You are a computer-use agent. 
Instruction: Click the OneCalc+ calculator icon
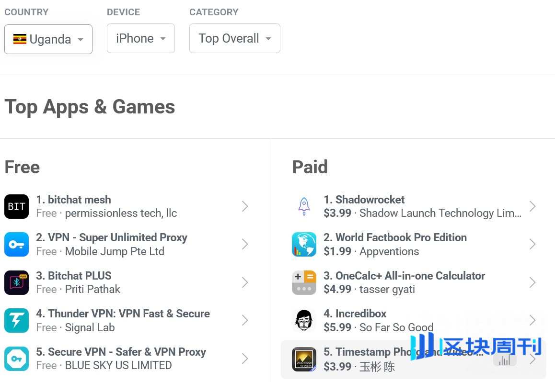(x=304, y=282)
